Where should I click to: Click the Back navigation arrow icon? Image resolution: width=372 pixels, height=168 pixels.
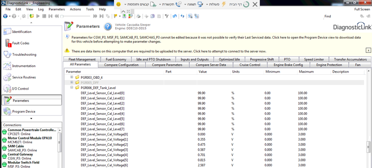(5, 16)
